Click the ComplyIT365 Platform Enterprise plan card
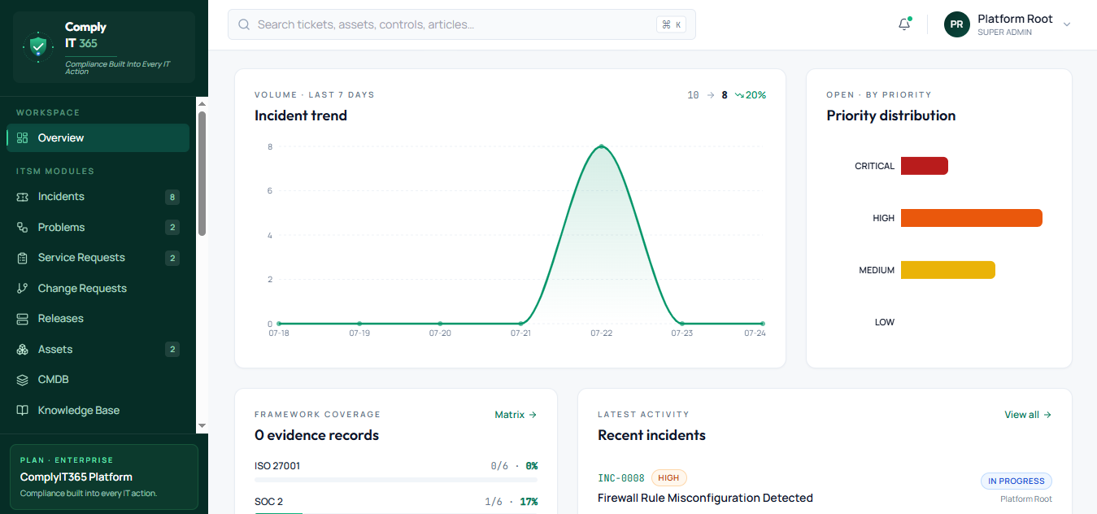 coord(104,477)
